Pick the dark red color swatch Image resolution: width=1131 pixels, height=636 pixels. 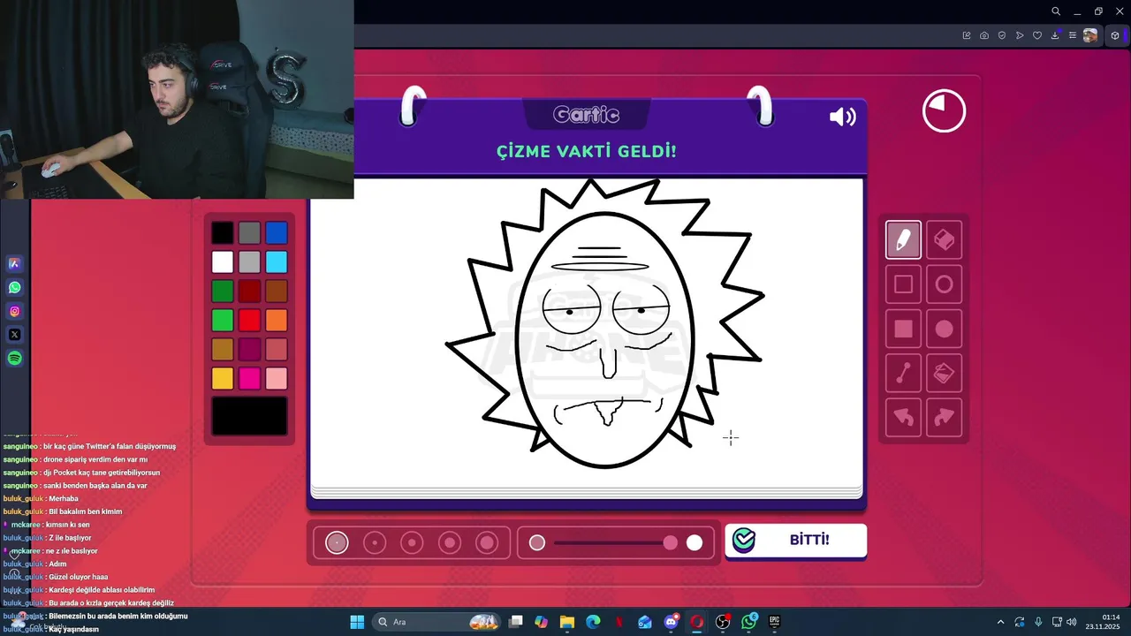[x=249, y=291]
